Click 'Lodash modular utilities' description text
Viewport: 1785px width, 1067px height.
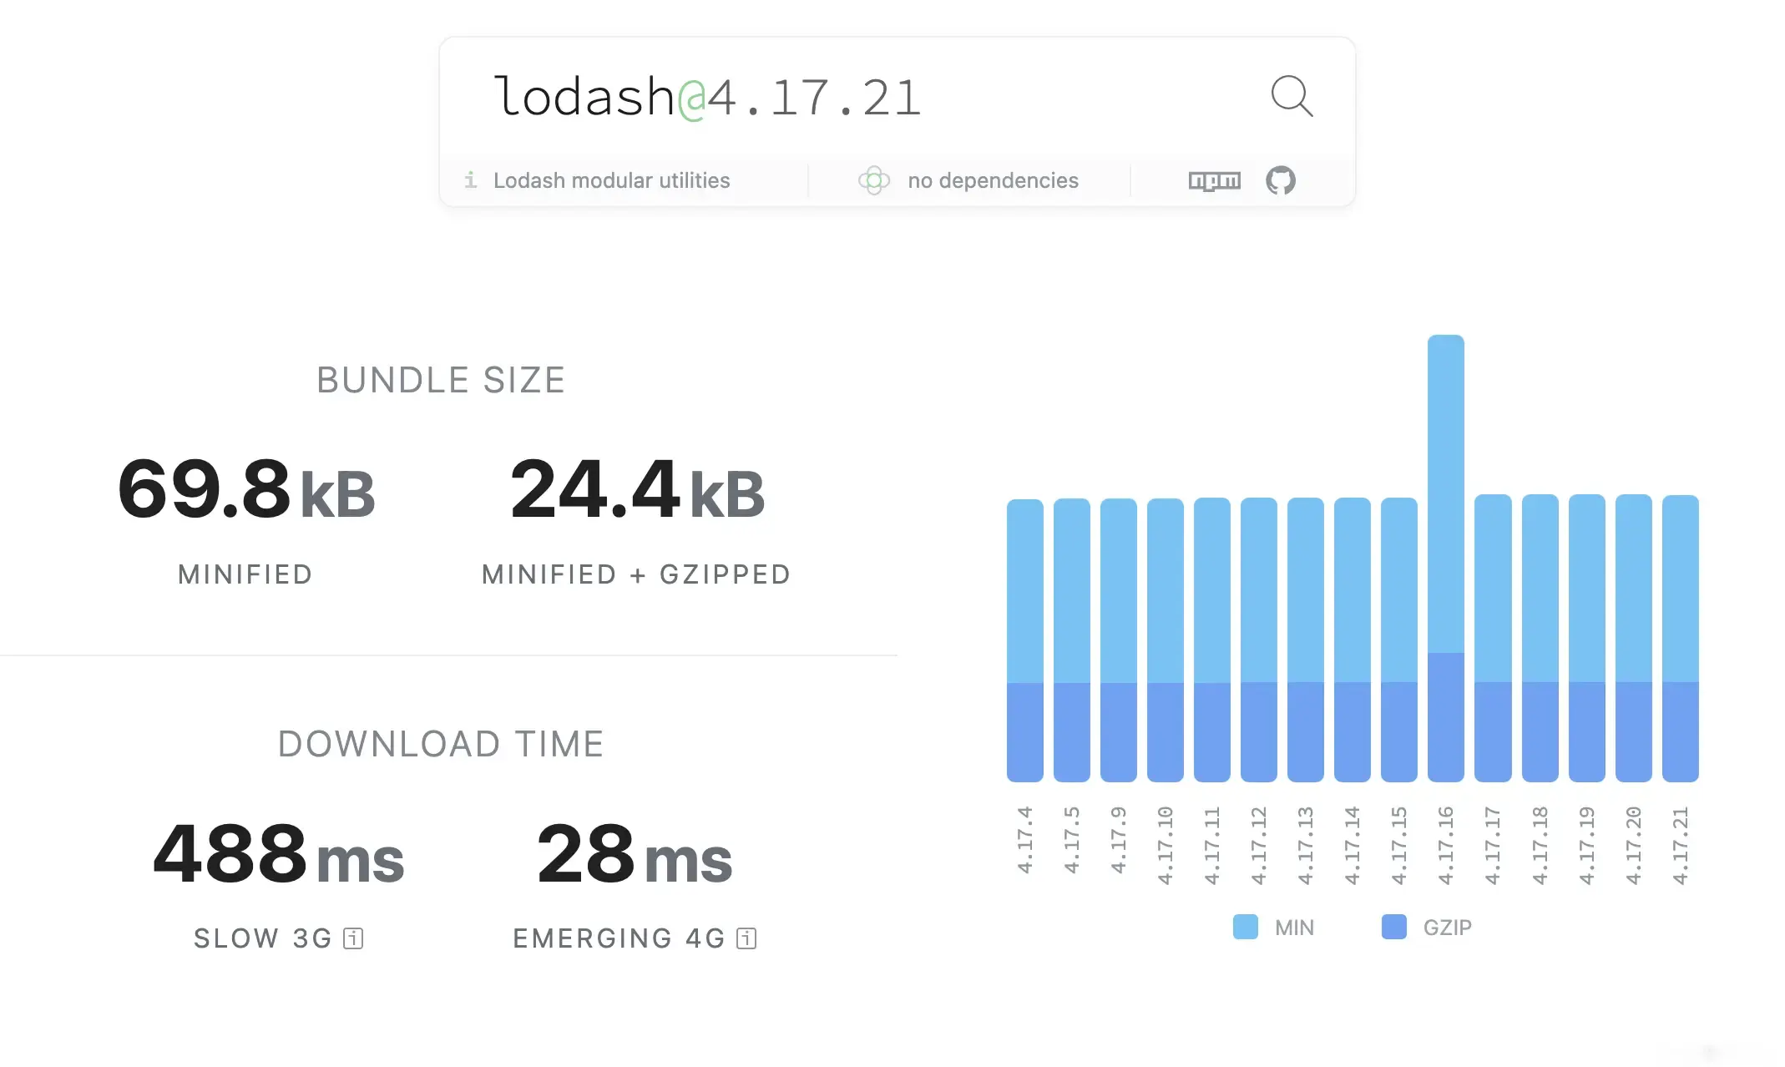pos(611,180)
